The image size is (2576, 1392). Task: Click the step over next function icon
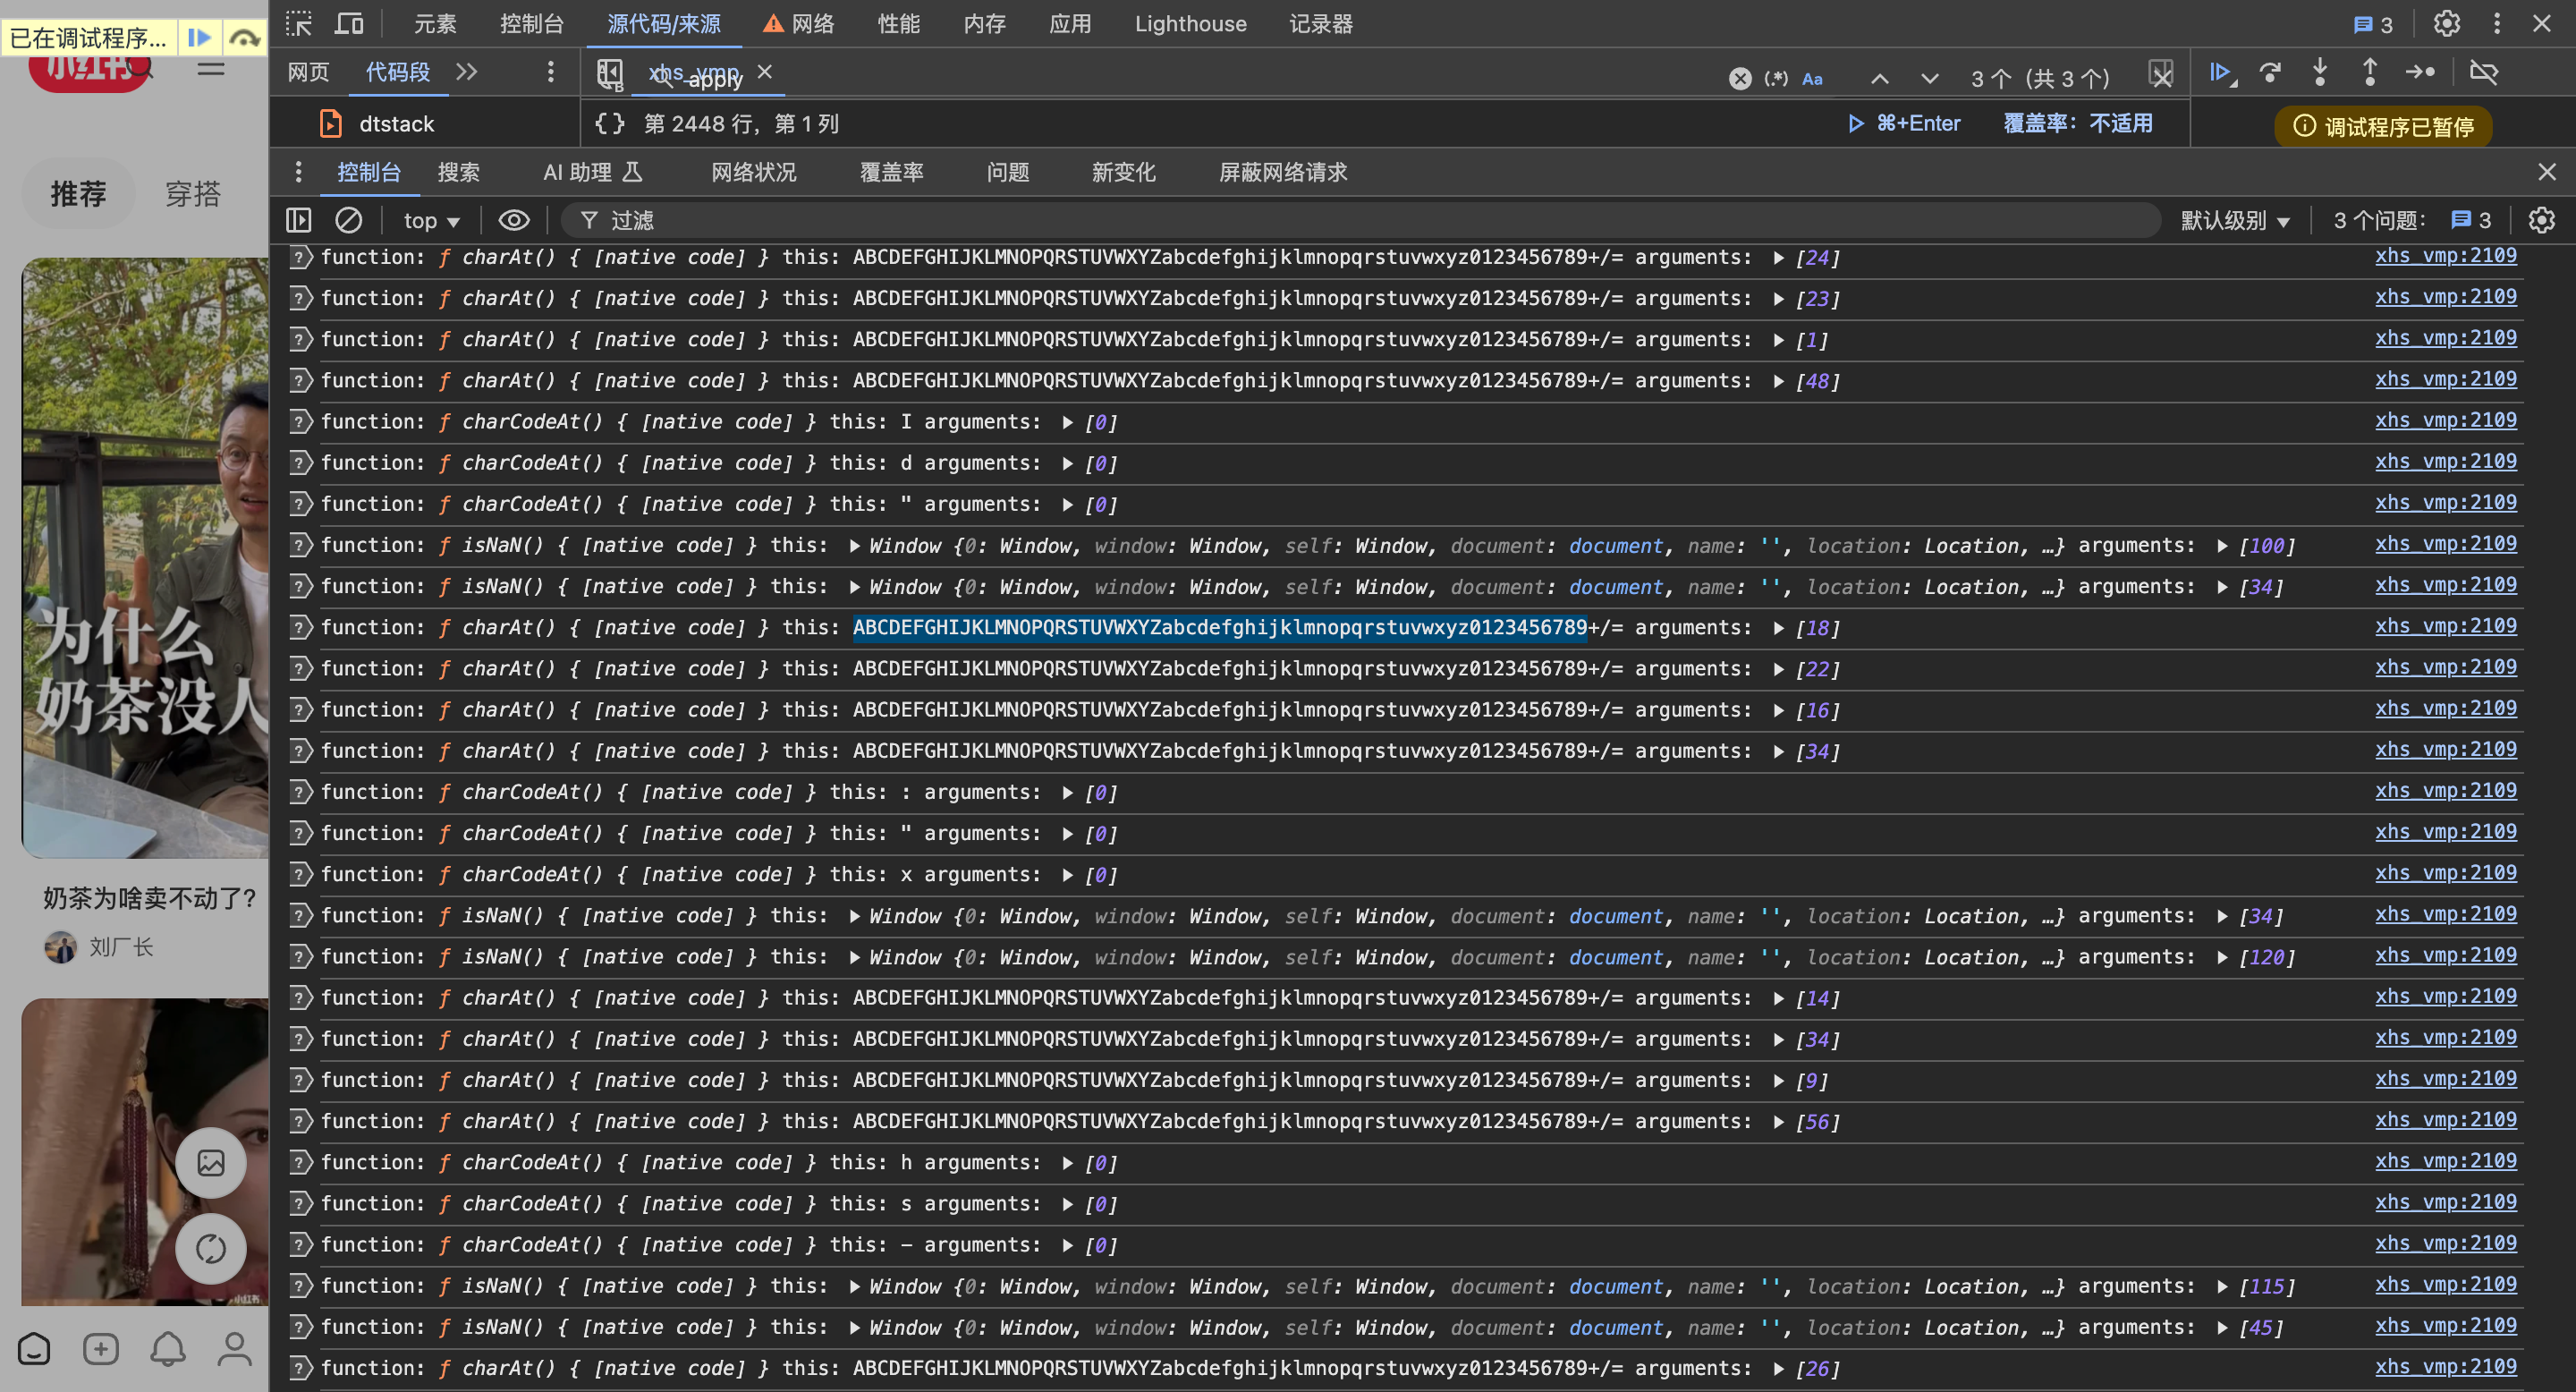tap(2270, 72)
